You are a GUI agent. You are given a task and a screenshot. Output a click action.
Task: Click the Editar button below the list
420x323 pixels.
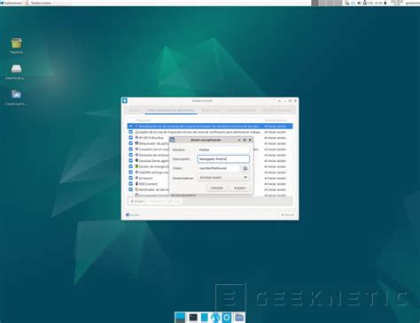pos(175,201)
